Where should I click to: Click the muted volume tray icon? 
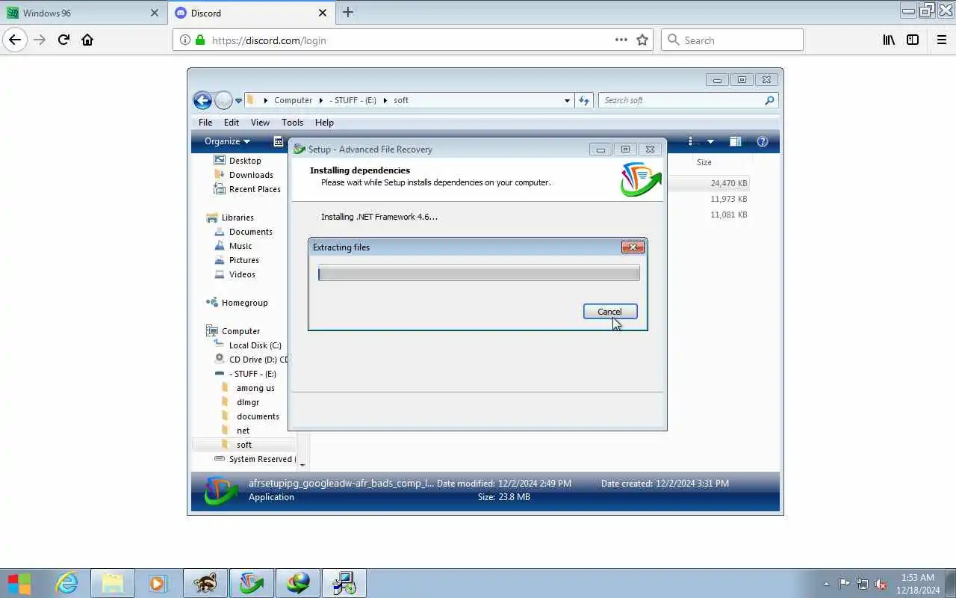881,585
